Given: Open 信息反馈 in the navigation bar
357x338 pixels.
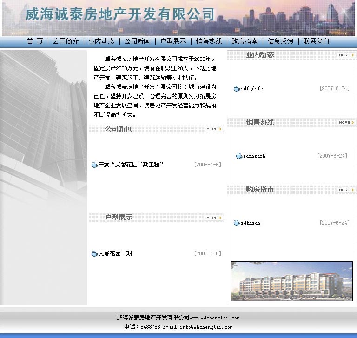Looking at the screenshot, I should coord(280,41).
